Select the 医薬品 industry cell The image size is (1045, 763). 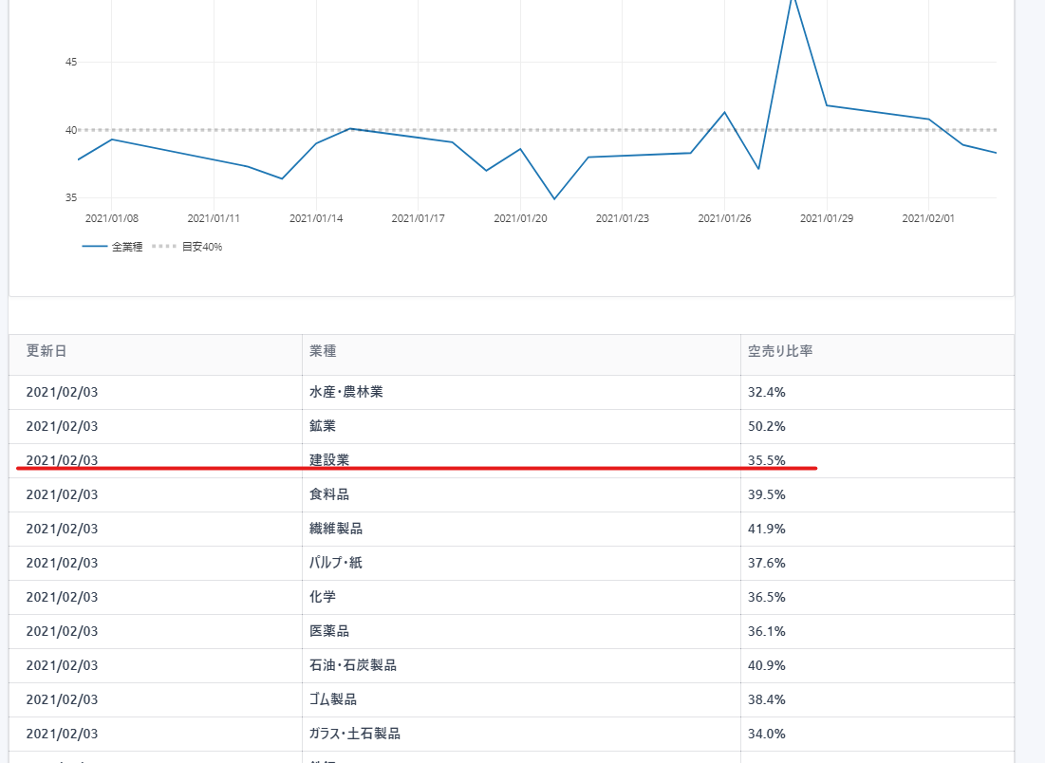coord(329,631)
